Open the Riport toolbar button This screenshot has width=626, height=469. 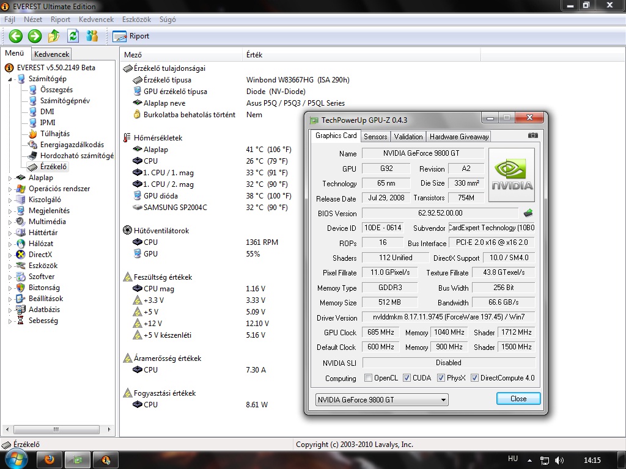(131, 36)
